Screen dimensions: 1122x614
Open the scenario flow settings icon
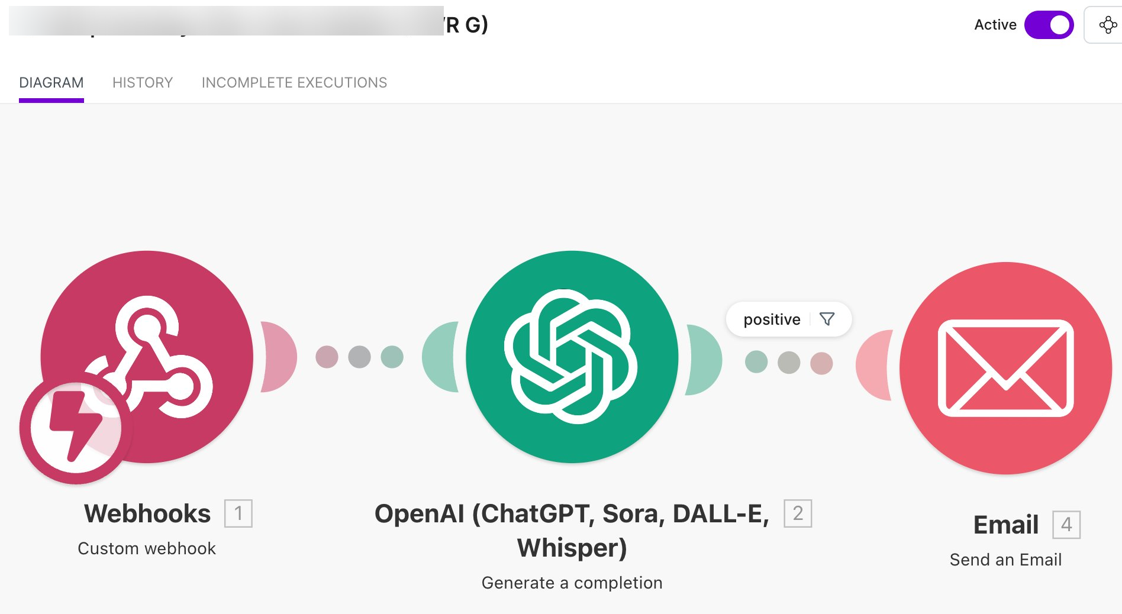click(1107, 25)
